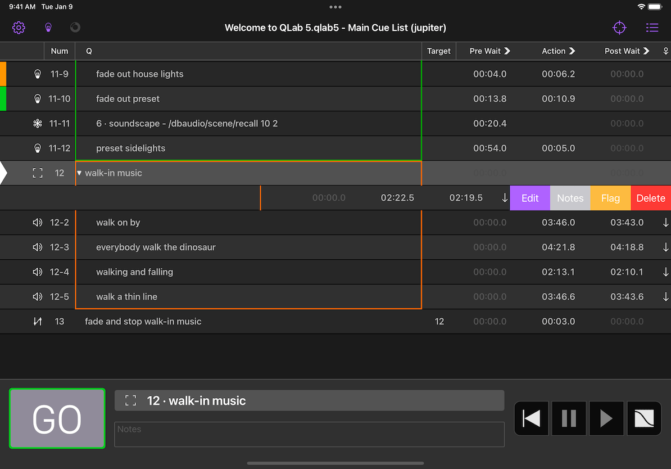The width and height of the screenshot is (671, 469).
Task: Click the speaker icon on cue 12-2
Action: pyautogui.click(x=38, y=222)
